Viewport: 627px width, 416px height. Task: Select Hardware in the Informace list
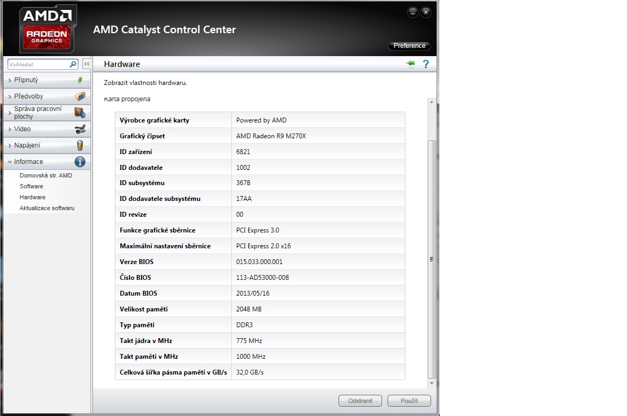pos(33,197)
